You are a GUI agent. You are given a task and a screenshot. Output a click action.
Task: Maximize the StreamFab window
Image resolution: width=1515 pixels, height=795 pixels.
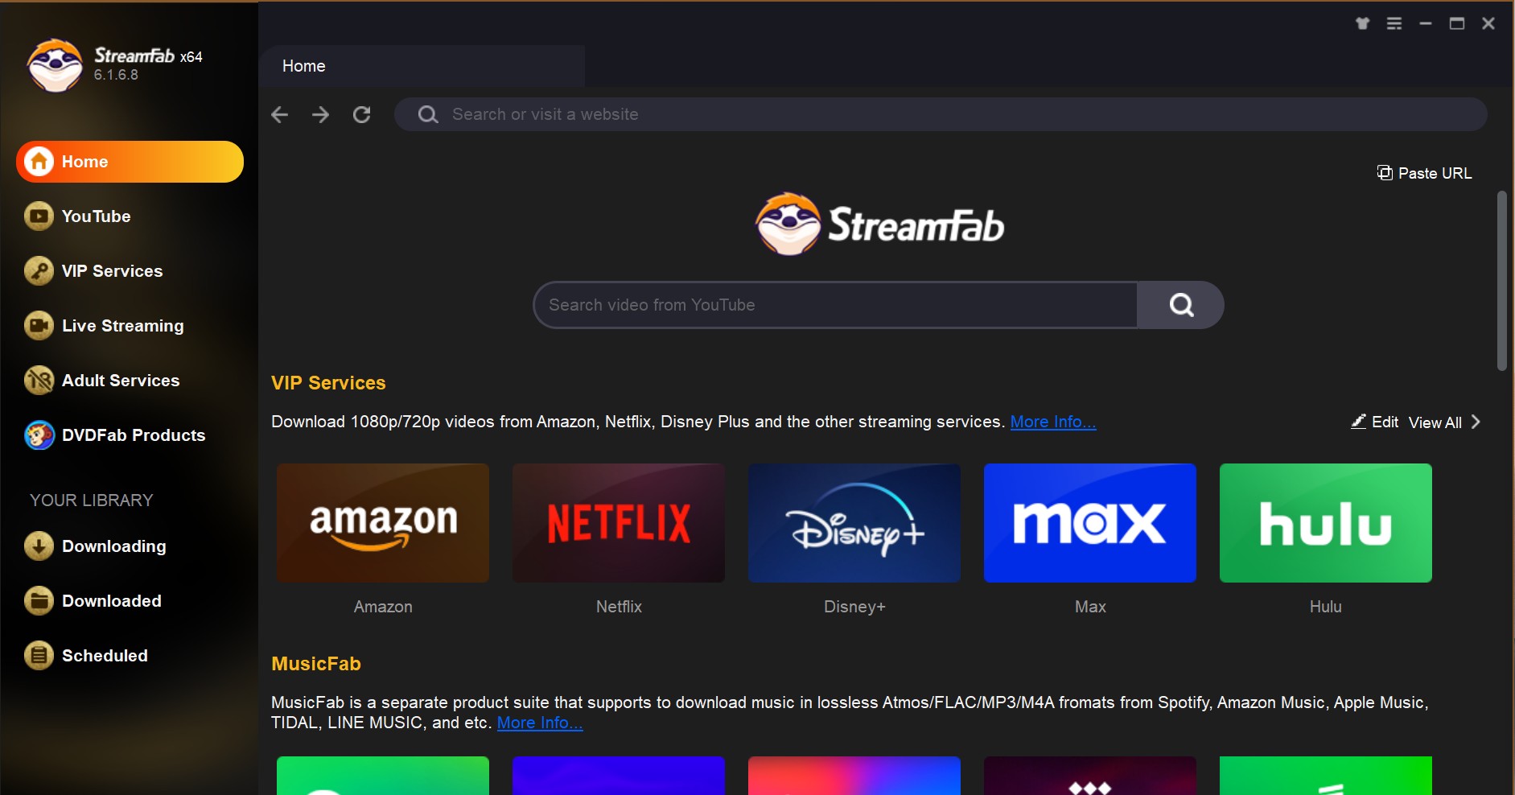point(1457,23)
